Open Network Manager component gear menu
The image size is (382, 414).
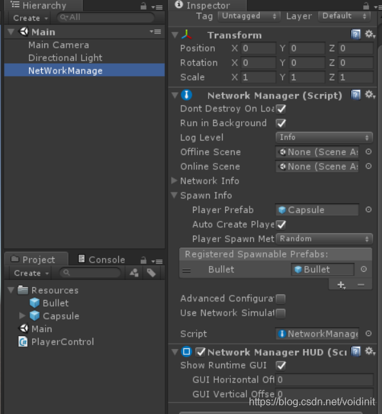[370, 95]
